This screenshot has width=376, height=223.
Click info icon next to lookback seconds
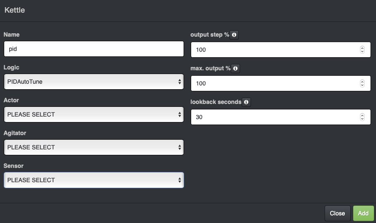246,102
